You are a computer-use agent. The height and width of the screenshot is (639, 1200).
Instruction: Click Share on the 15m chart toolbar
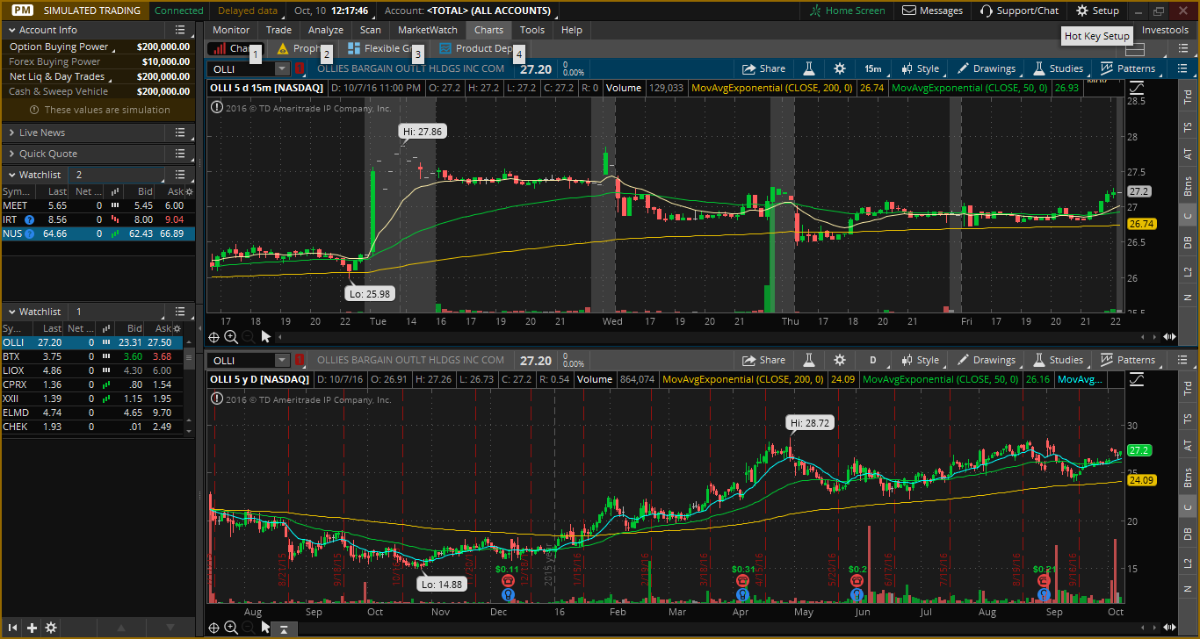coord(764,68)
